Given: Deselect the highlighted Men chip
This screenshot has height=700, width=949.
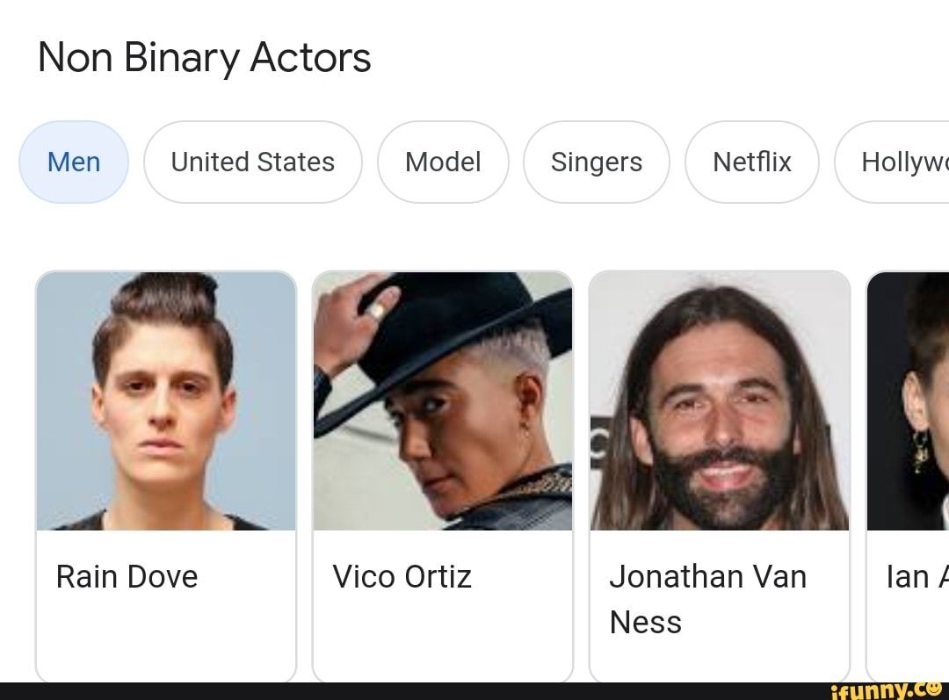Looking at the screenshot, I should 74,162.
